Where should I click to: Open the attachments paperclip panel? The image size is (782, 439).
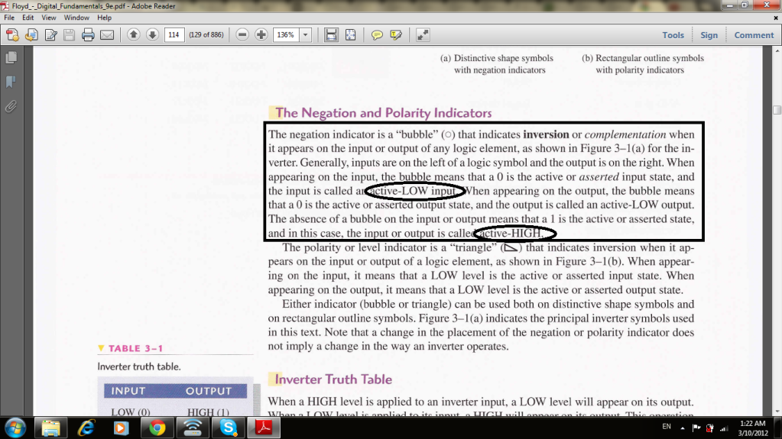click(x=11, y=106)
